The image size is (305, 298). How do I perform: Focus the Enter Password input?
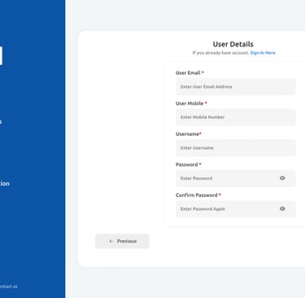236,178
